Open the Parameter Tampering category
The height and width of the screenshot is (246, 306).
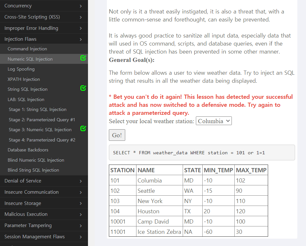pos(44,225)
